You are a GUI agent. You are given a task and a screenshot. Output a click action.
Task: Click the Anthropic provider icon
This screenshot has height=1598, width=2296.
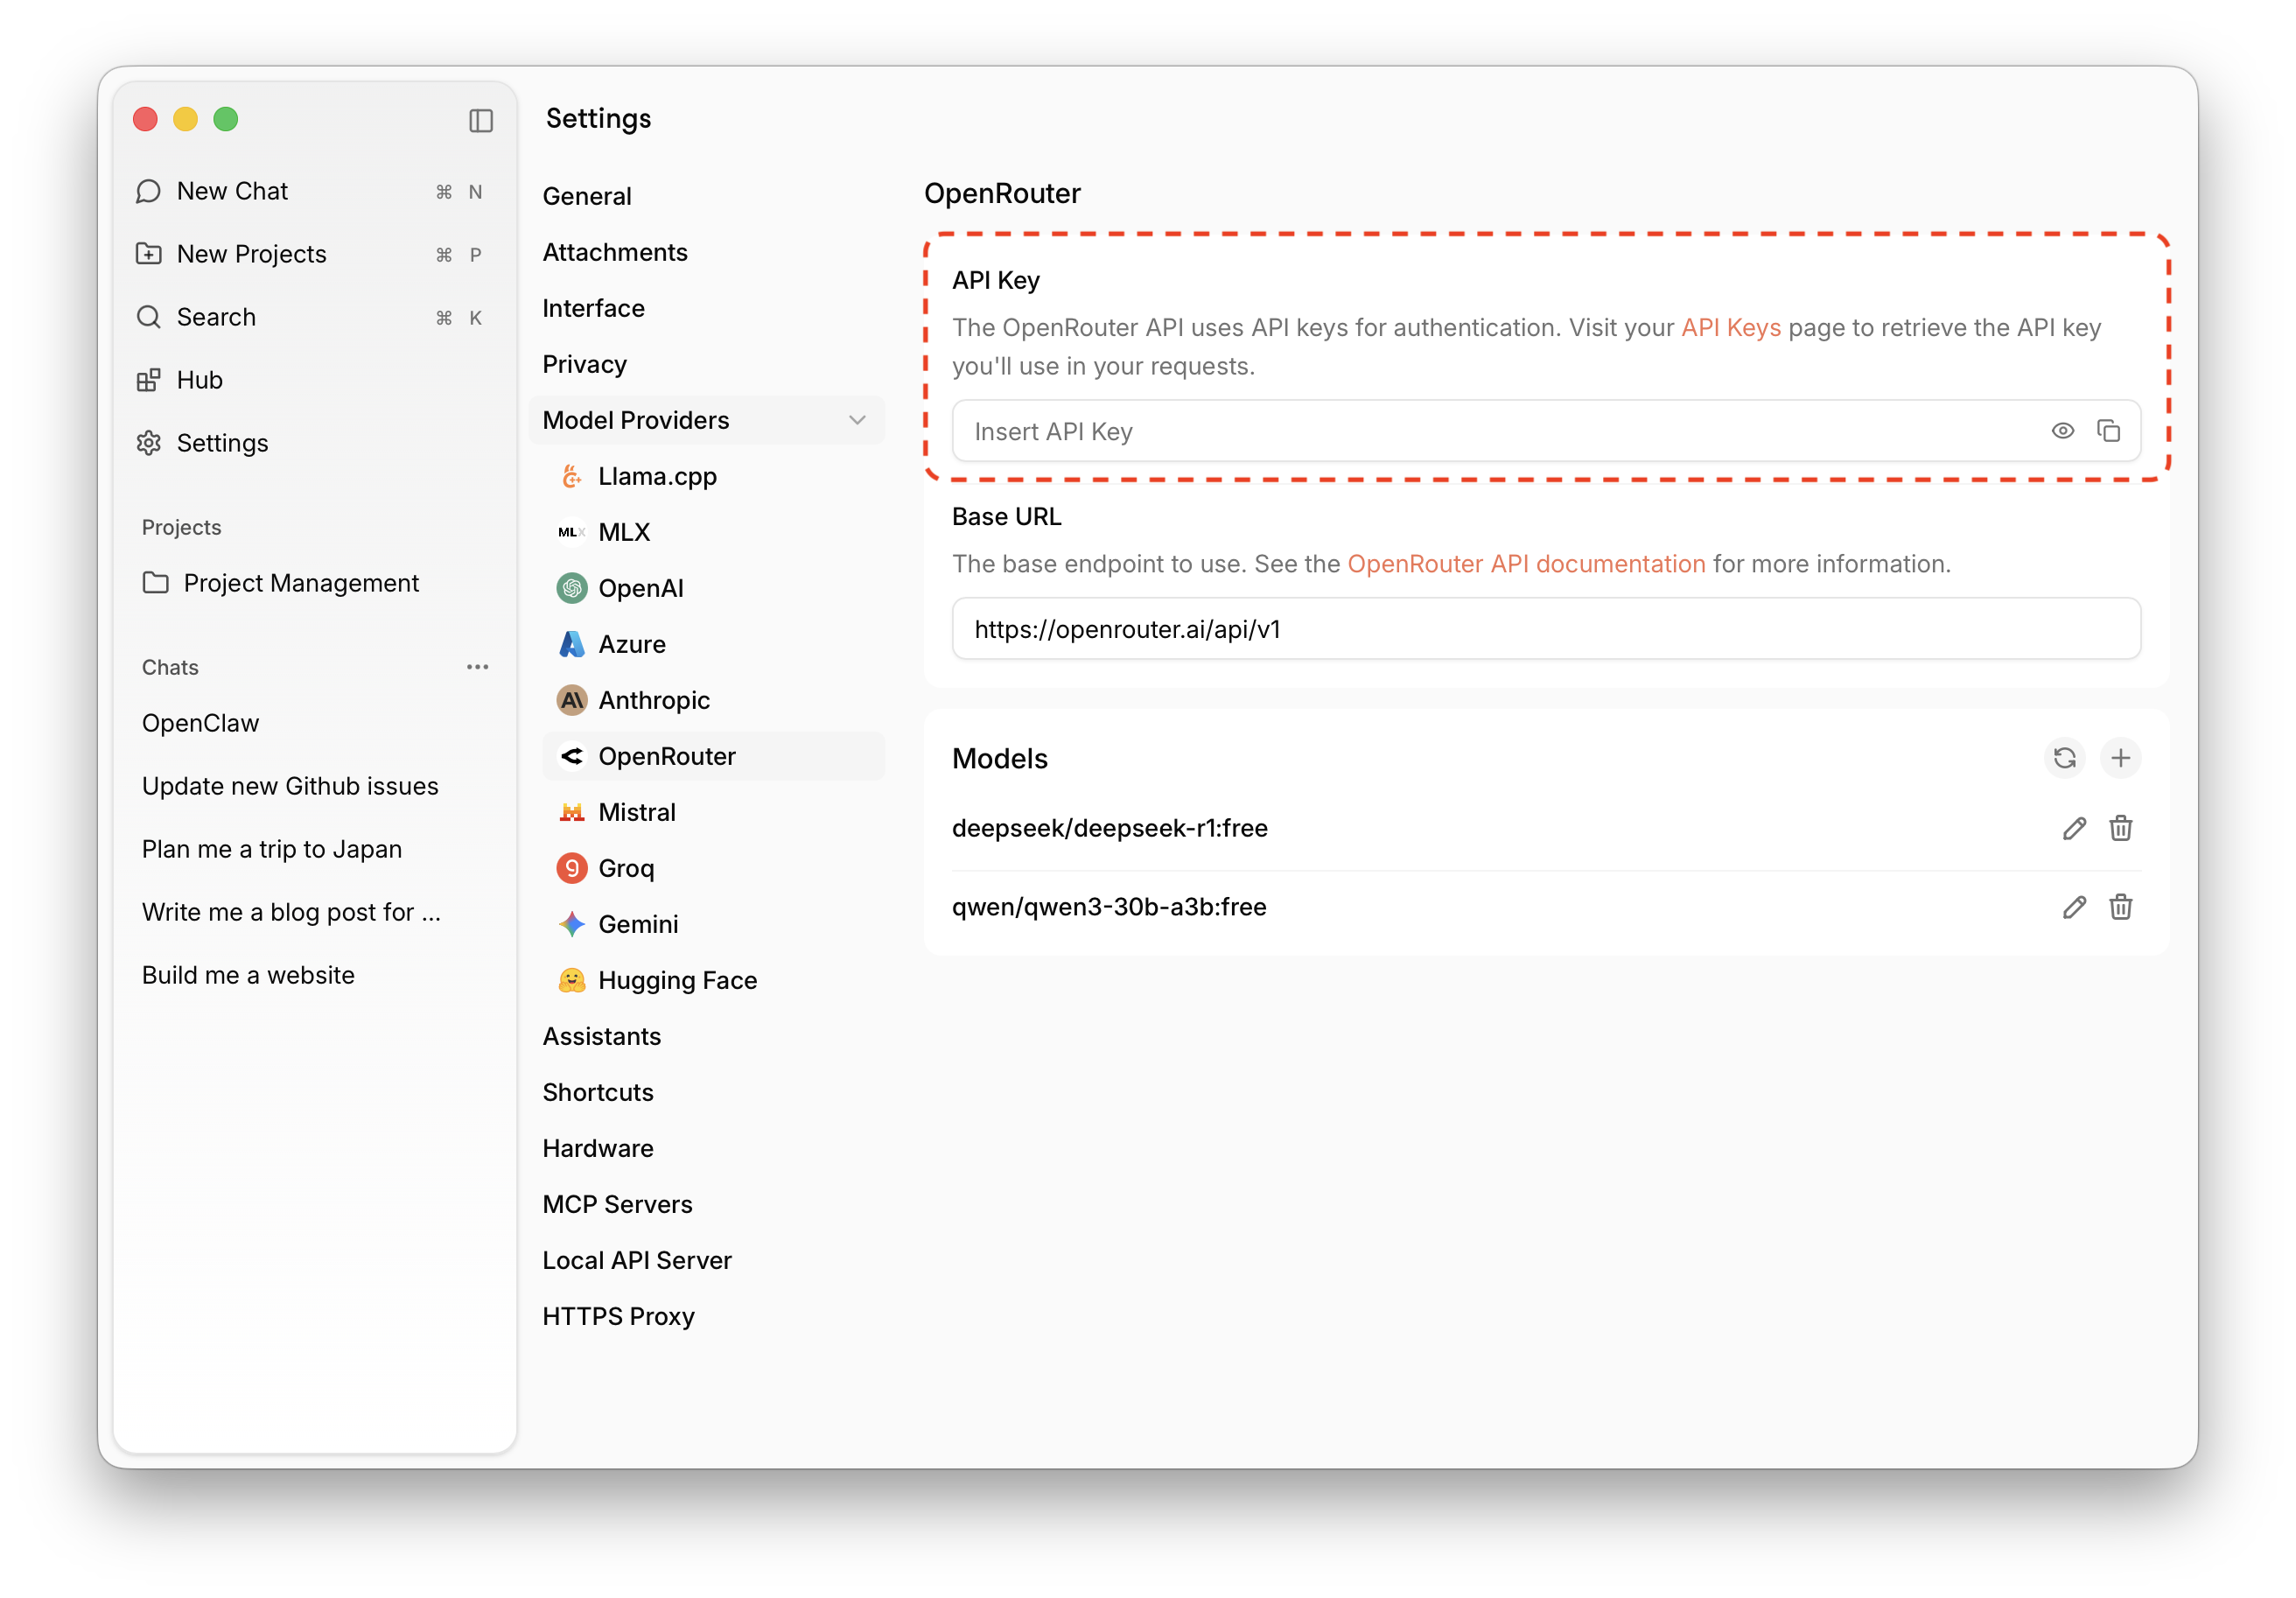click(572, 700)
